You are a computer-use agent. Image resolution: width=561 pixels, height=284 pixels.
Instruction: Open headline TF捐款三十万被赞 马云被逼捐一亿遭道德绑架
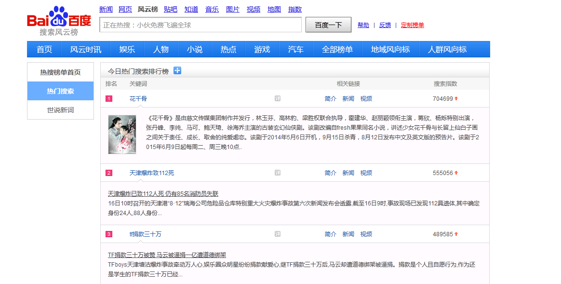(x=167, y=255)
